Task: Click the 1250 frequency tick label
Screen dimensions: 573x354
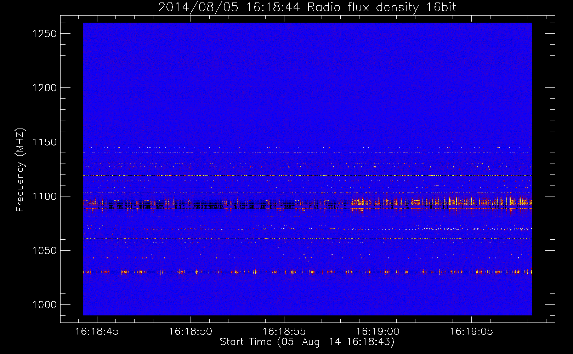Action: [x=45, y=34]
